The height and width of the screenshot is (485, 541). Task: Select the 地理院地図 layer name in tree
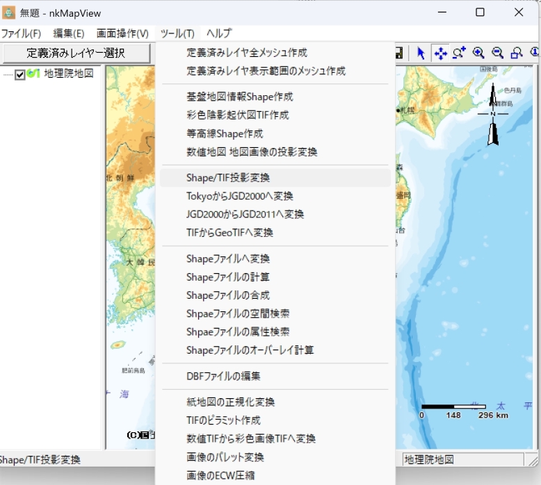69,74
